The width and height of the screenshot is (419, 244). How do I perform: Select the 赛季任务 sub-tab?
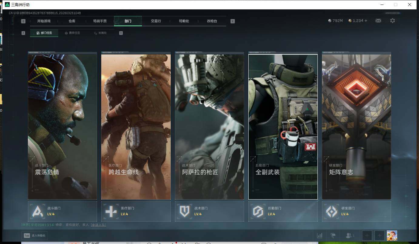(72, 33)
